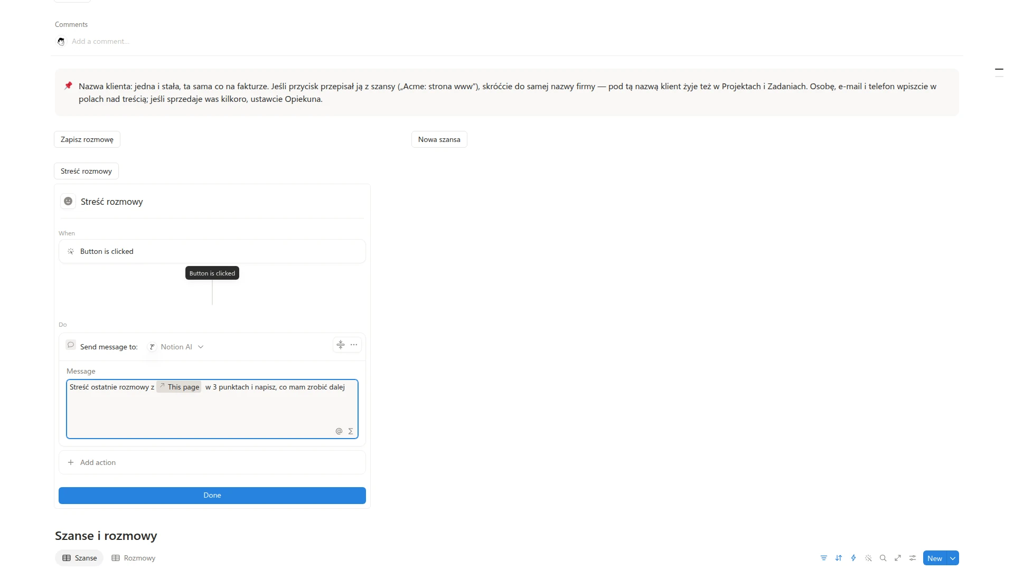Open the view settings sliders icon
This screenshot has height=570, width=1014.
(x=913, y=558)
